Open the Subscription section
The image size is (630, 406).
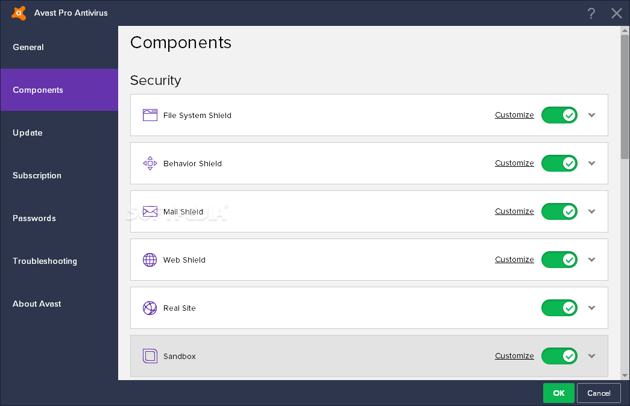60,175
